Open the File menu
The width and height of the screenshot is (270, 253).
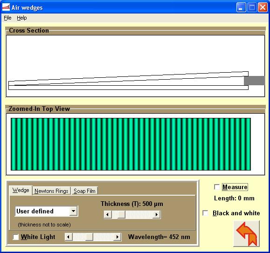point(7,18)
